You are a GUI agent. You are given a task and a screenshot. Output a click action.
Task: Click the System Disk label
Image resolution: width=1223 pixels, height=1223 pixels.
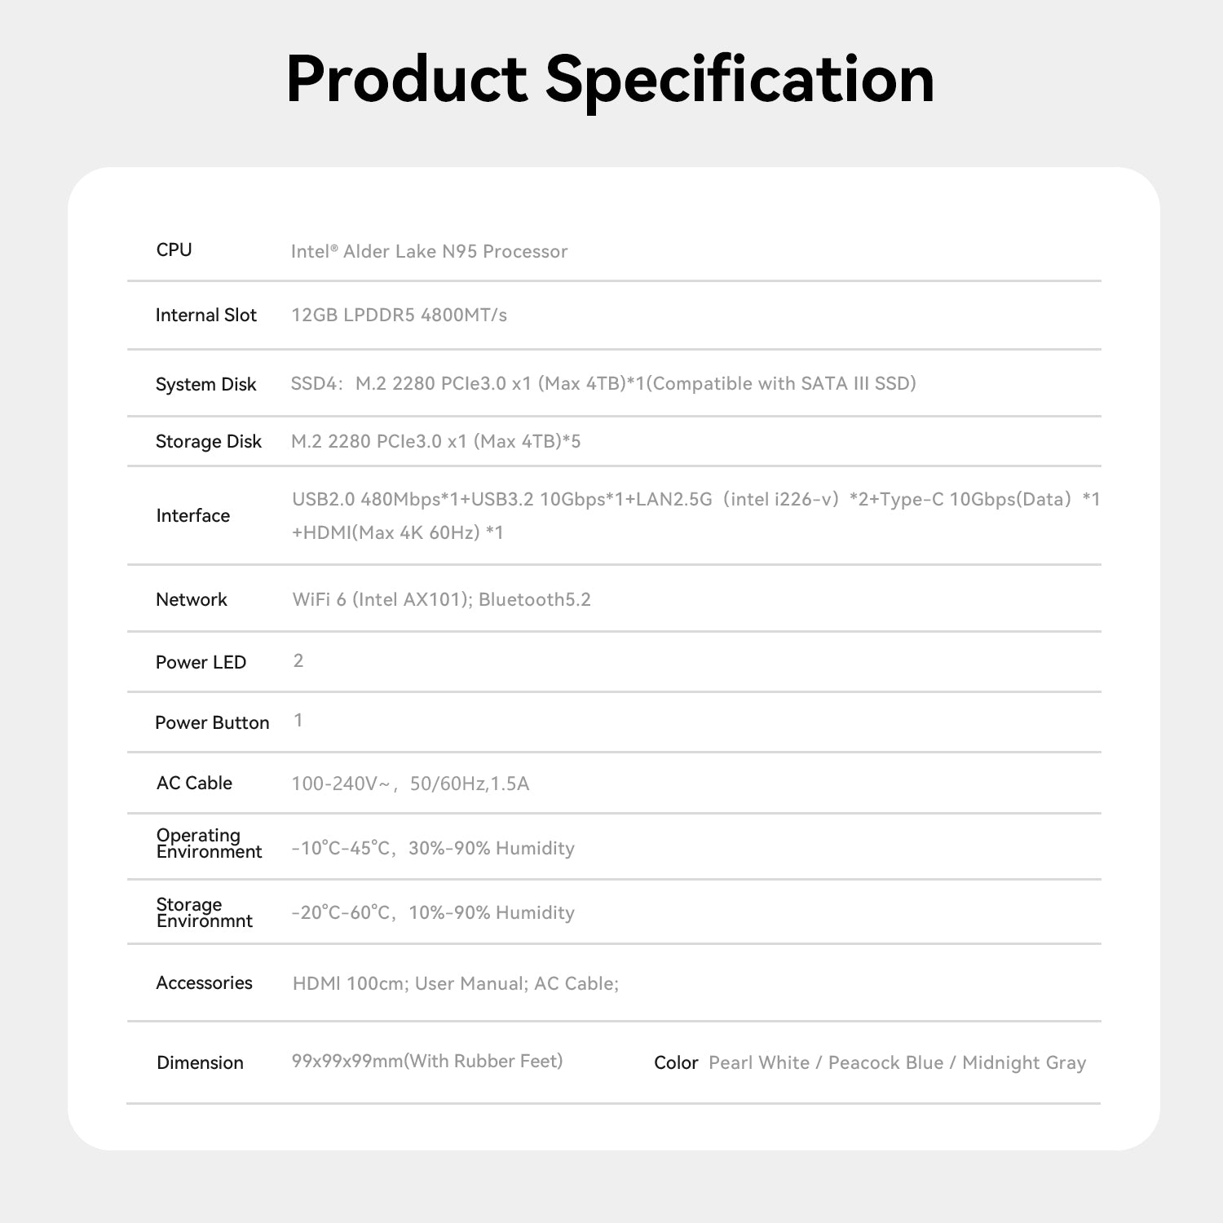click(205, 385)
